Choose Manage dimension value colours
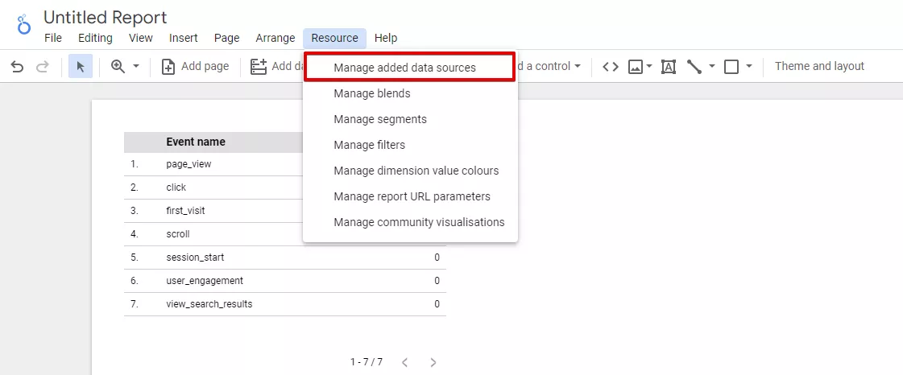Image resolution: width=903 pixels, height=375 pixels. pyautogui.click(x=410, y=171)
